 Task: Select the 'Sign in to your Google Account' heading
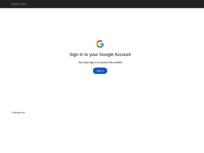(x=100, y=54)
